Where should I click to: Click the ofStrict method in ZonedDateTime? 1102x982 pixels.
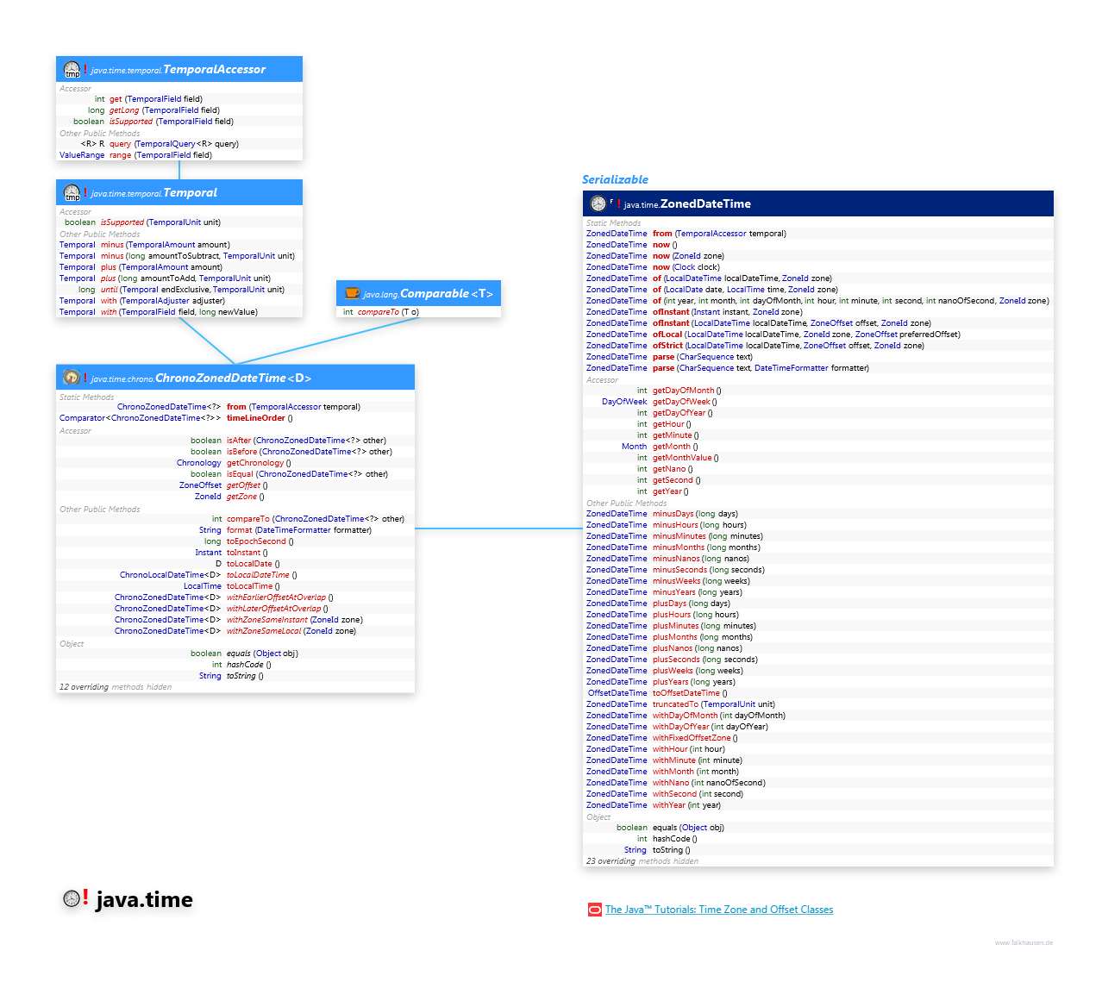667,346
